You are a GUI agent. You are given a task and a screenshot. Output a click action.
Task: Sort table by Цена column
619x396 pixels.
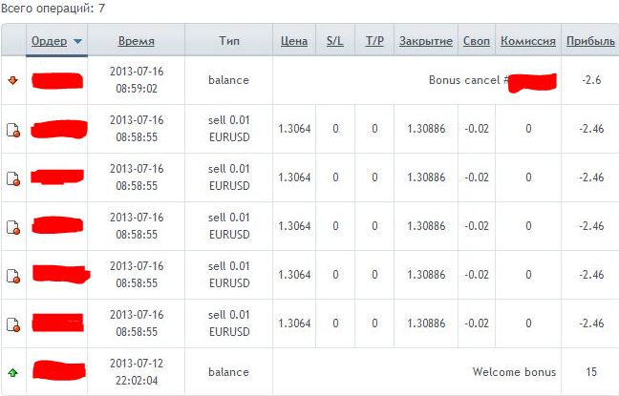coord(294,41)
